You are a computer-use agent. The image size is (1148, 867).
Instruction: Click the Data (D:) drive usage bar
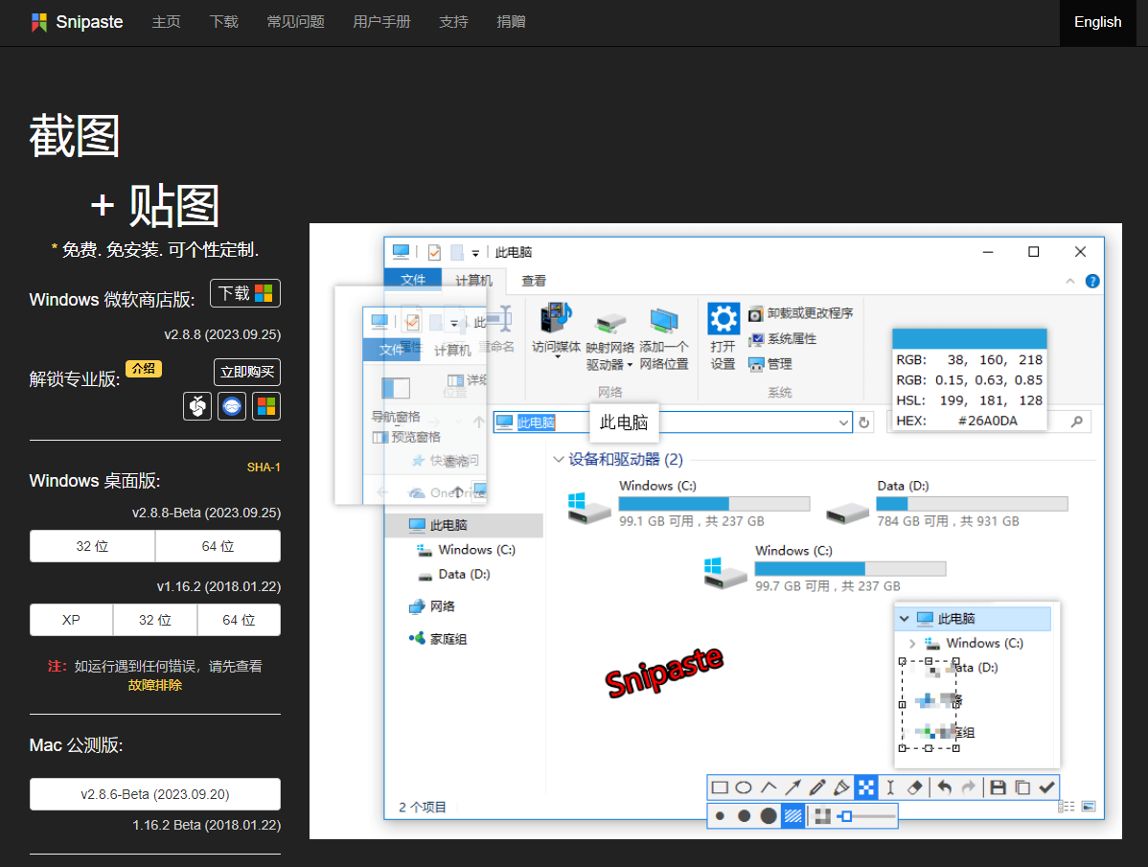(973, 503)
